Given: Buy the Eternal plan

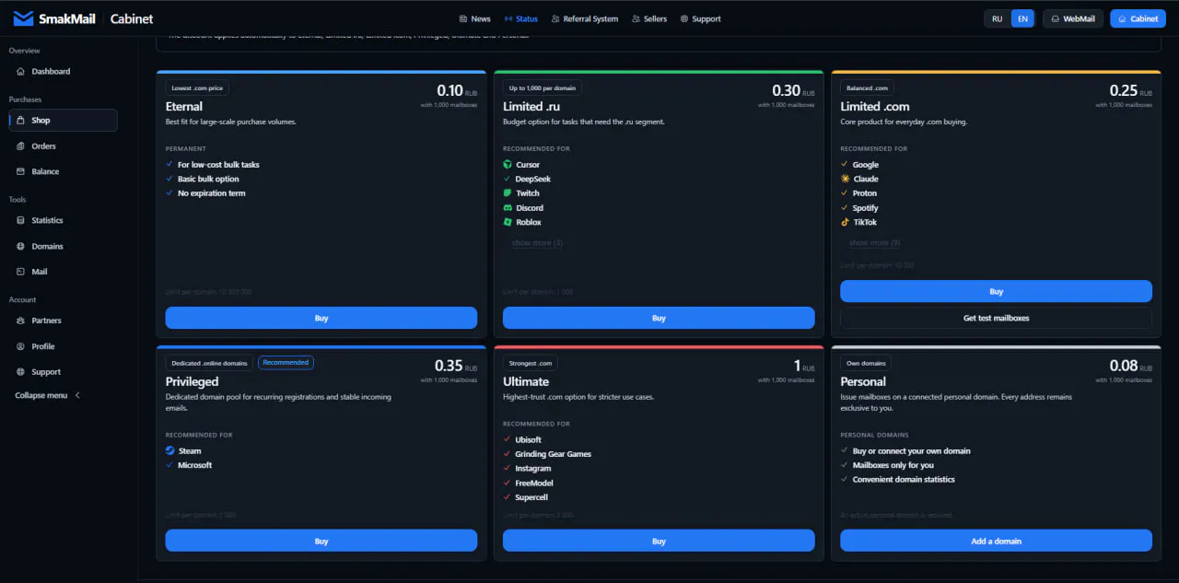Looking at the screenshot, I should [x=321, y=318].
